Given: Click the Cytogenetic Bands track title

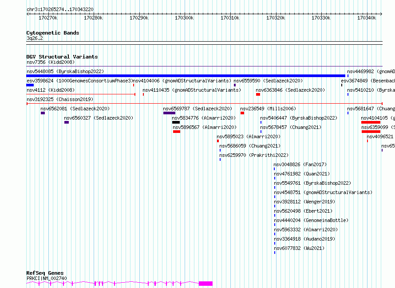Looking at the screenshot, I should pyautogui.click(x=53, y=33).
